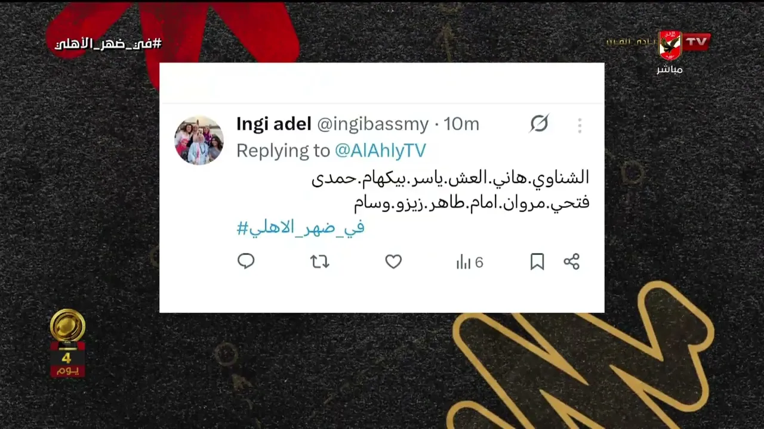764x429 pixels.
Task: Click the share icon on tweet
Action: pos(572,262)
